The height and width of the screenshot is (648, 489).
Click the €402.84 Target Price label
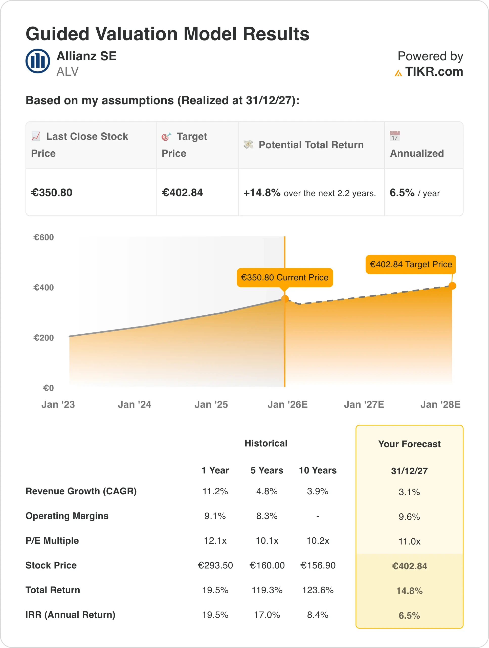coord(411,264)
